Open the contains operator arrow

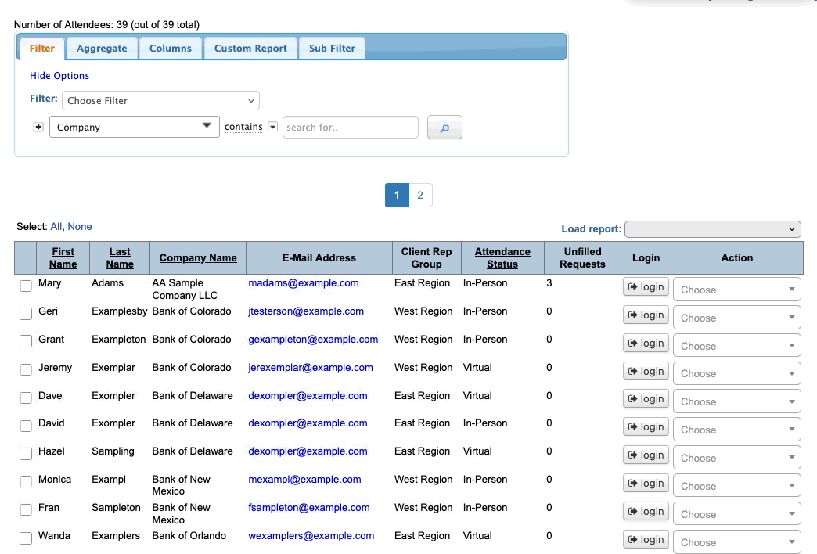[x=272, y=127]
